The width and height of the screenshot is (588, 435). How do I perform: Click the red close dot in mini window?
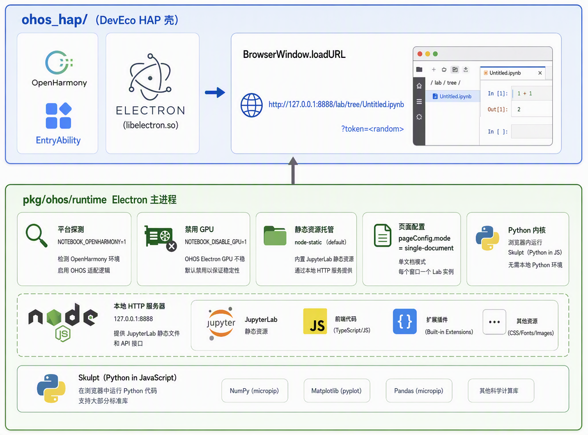coord(420,54)
